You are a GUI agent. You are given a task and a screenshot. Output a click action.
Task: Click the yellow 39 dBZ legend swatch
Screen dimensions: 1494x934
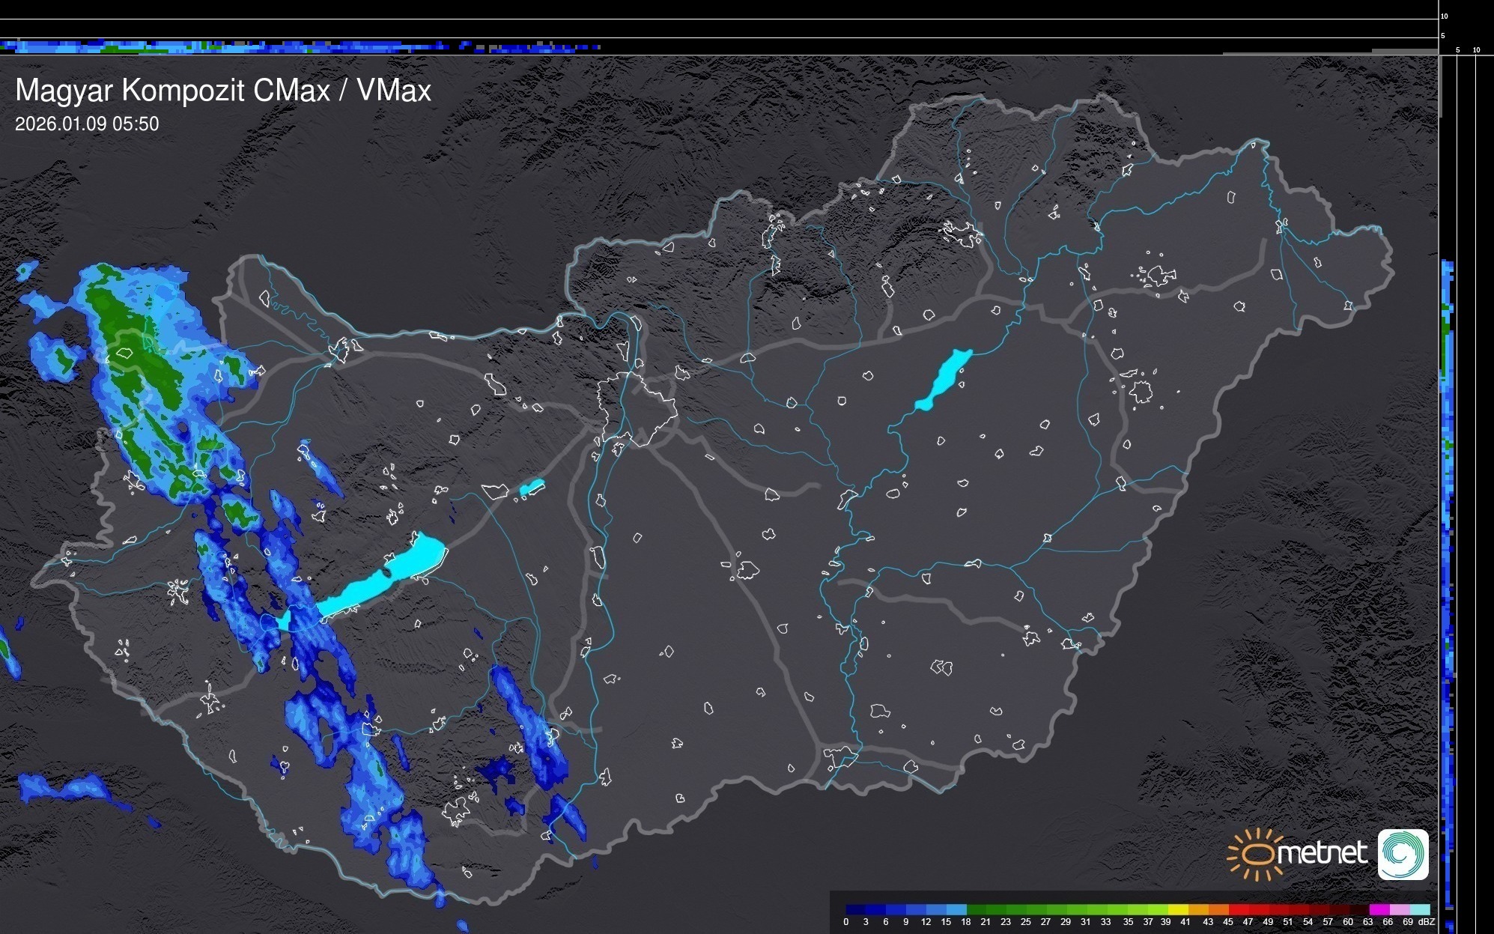point(1178,909)
